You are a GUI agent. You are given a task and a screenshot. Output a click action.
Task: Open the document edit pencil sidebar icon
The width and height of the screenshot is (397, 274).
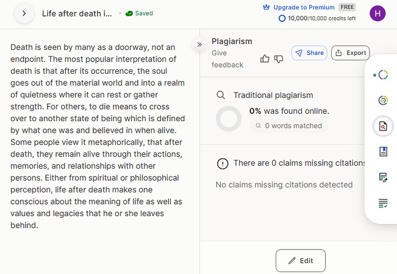coord(382,177)
